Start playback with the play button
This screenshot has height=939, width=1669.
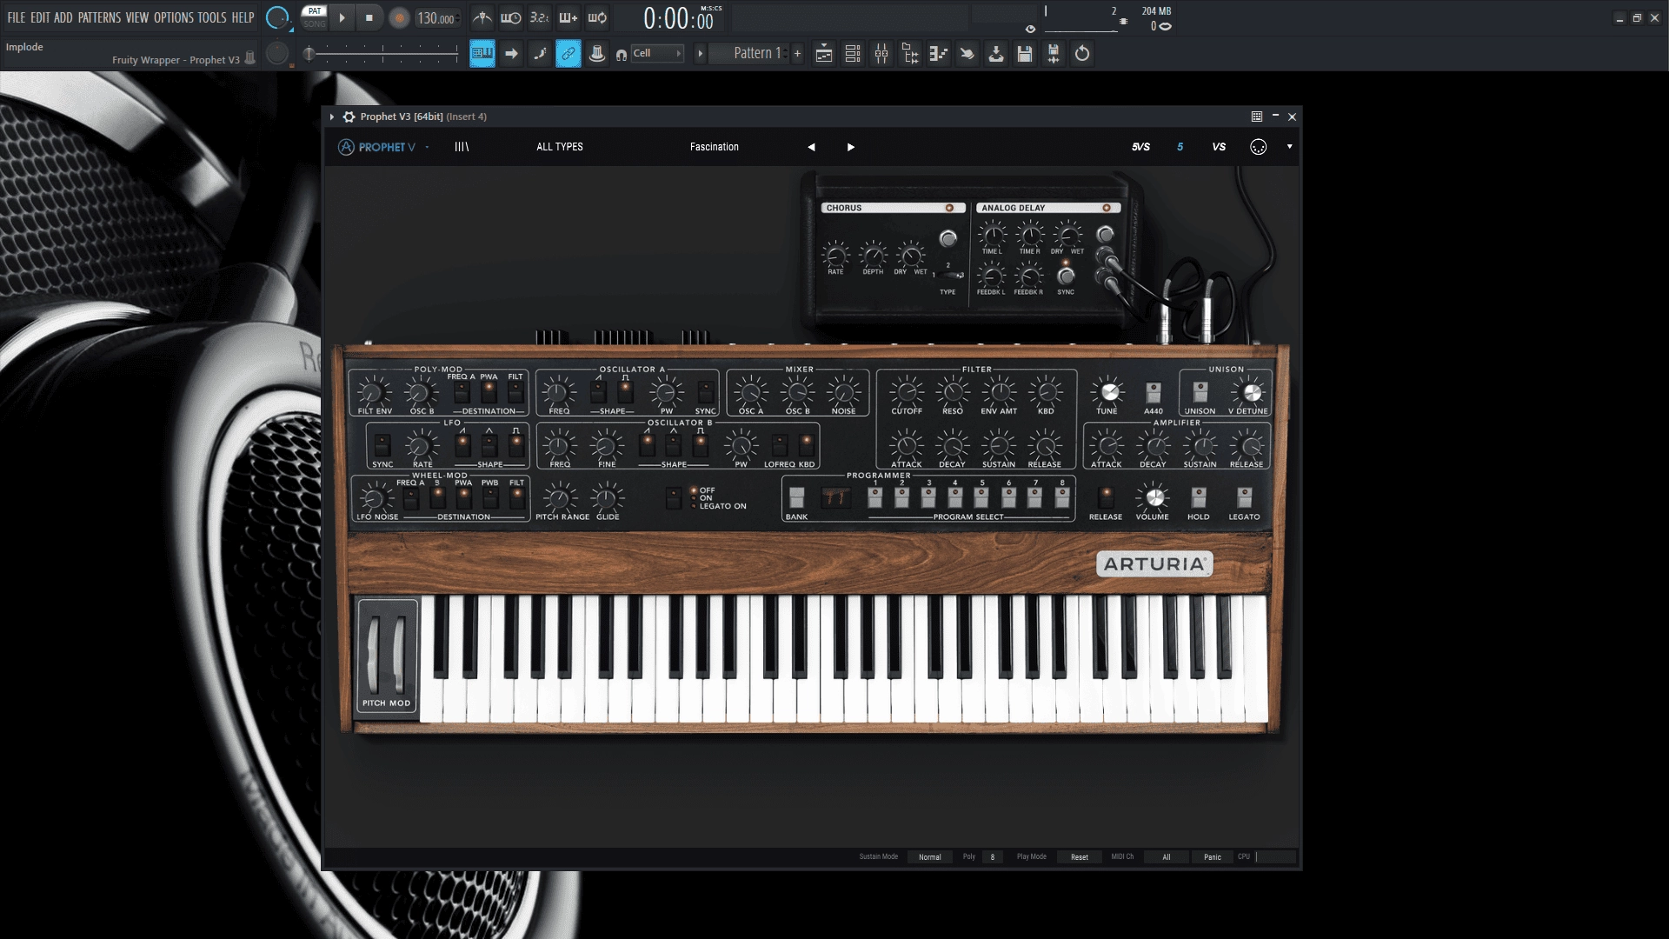(342, 17)
